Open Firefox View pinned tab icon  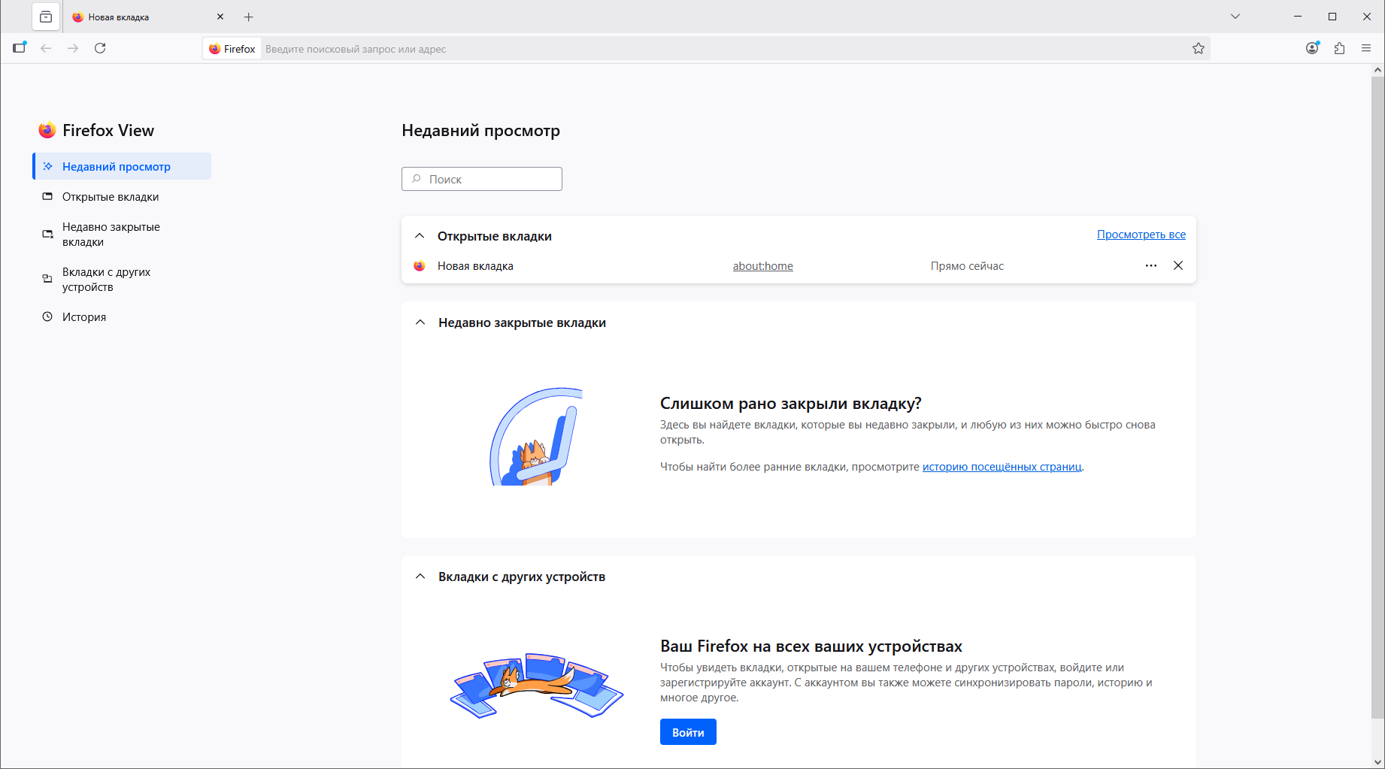coord(46,17)
